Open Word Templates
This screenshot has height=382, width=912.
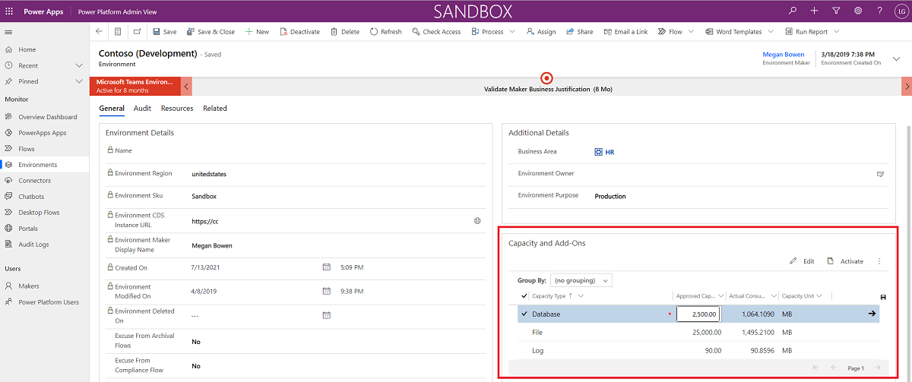(733, 32)
